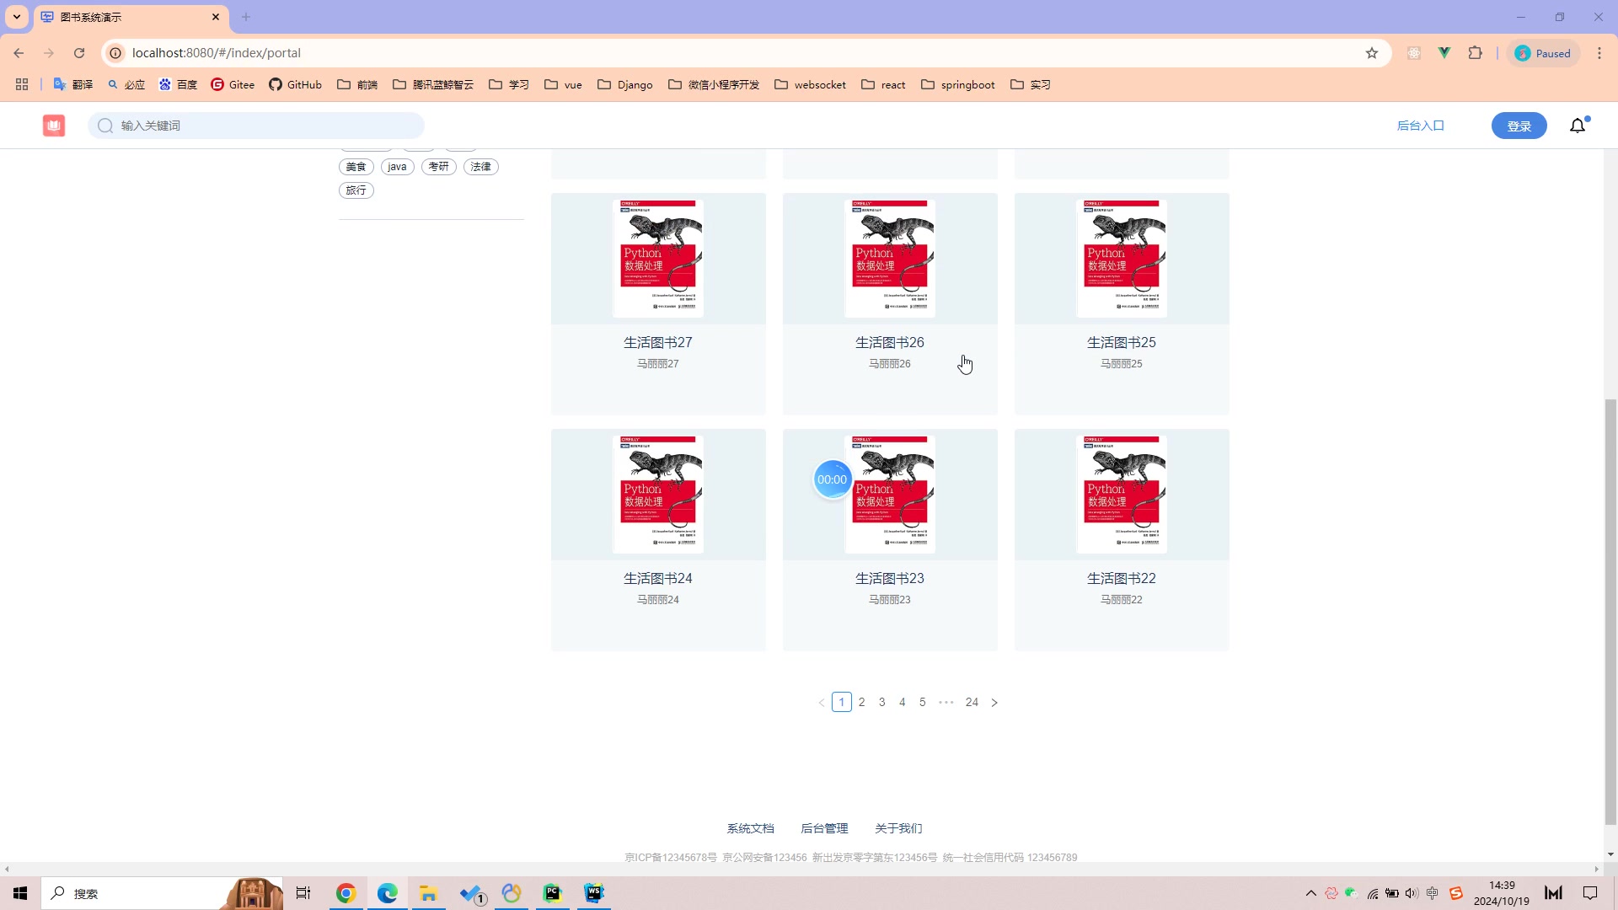Image resolution: width=1618 pixels, height=910 pixels.
Task: Bookmark page with star icon
Action: click(x=1372, y=53)
